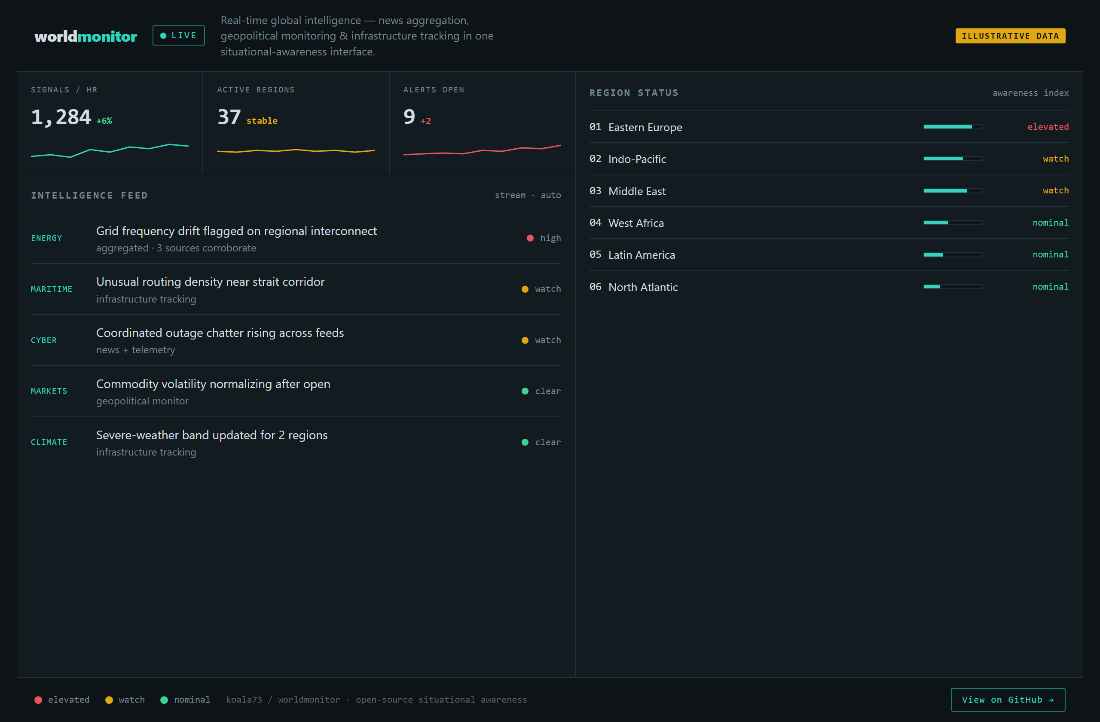Click the geopolitical monitor subtext
The width and height of the screenshot is (1100, 722).
pyautogui.click(x=142, y=401)
